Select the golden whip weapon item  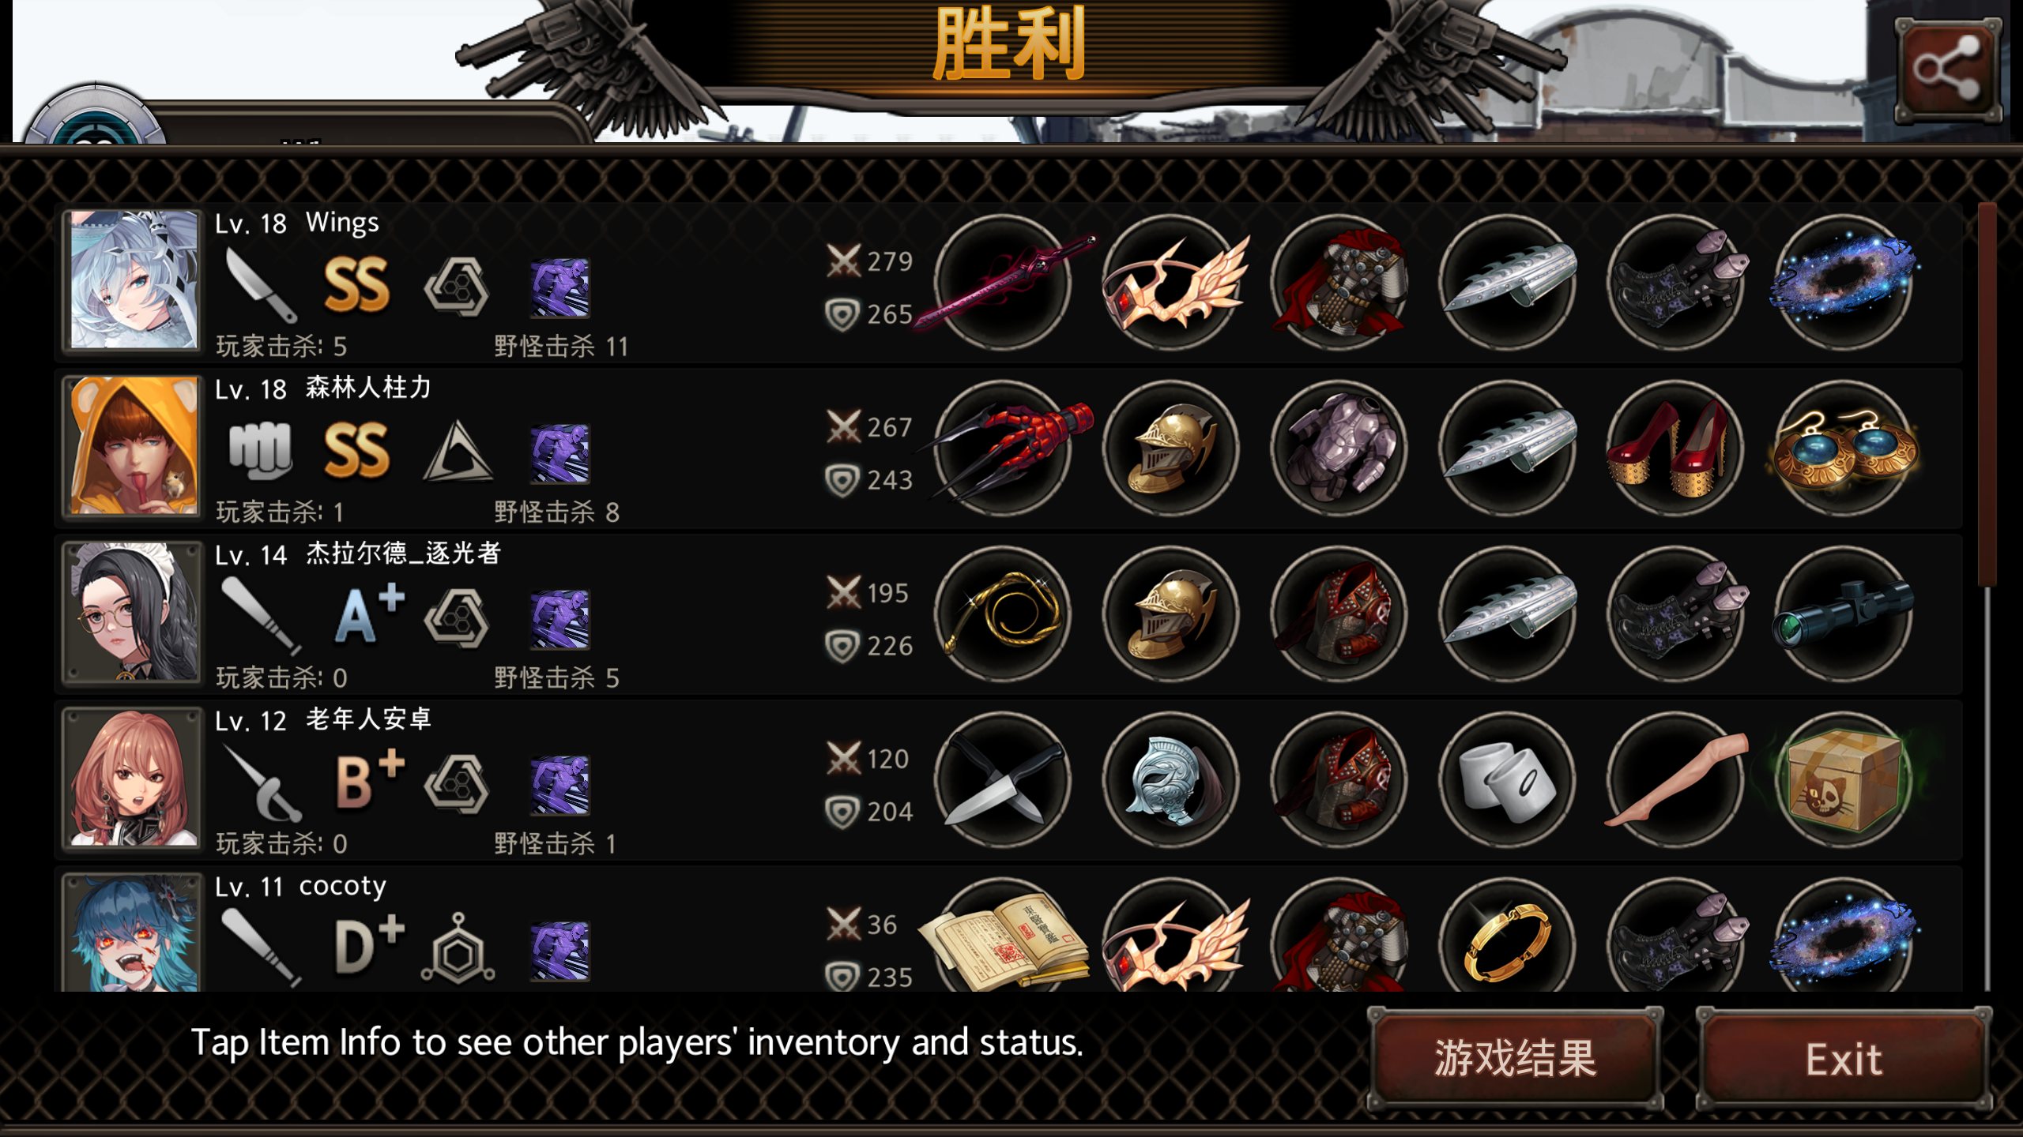pos(1004,614)
